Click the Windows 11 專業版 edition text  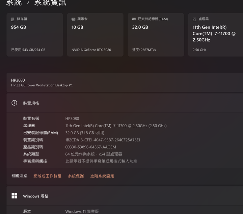click(82, 211)
